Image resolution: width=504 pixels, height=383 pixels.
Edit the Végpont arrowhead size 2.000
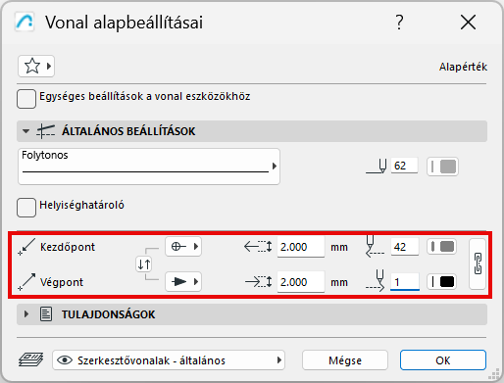pyautogui.click(x=301, y=282)
